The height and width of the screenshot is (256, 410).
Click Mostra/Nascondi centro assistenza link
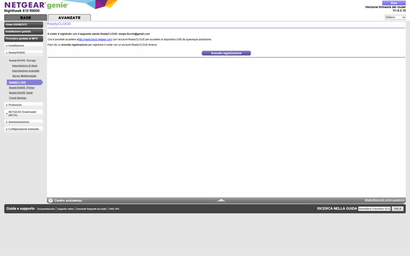(385, 200)
